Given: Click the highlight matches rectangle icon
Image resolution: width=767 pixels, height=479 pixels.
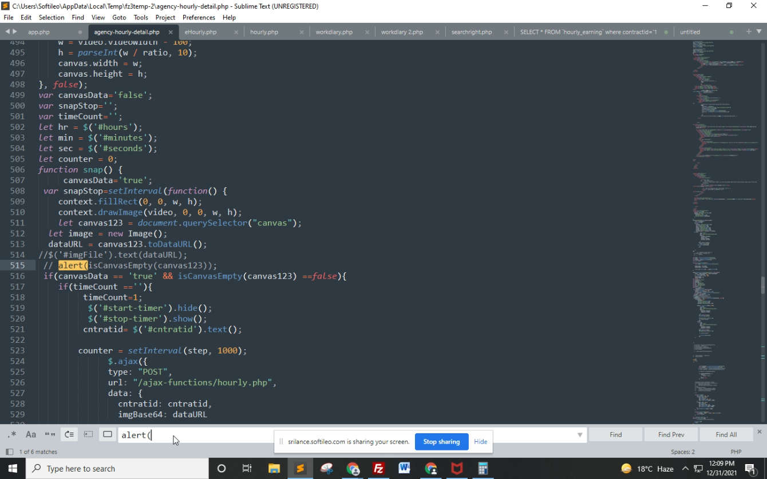Looking at the screenshot, I should (108, 434).
